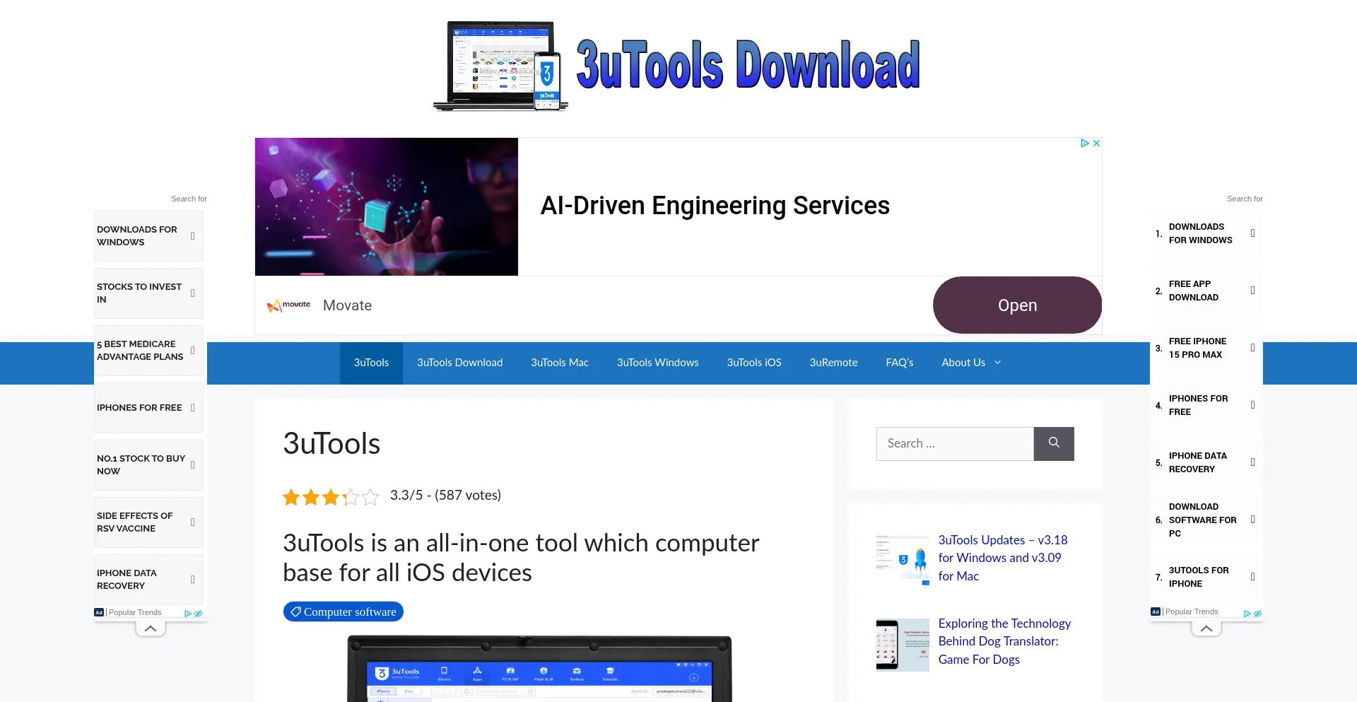Open left ad Downloads for Windows
Screen dimensions: 1357x702
click(x=148, y=236)
